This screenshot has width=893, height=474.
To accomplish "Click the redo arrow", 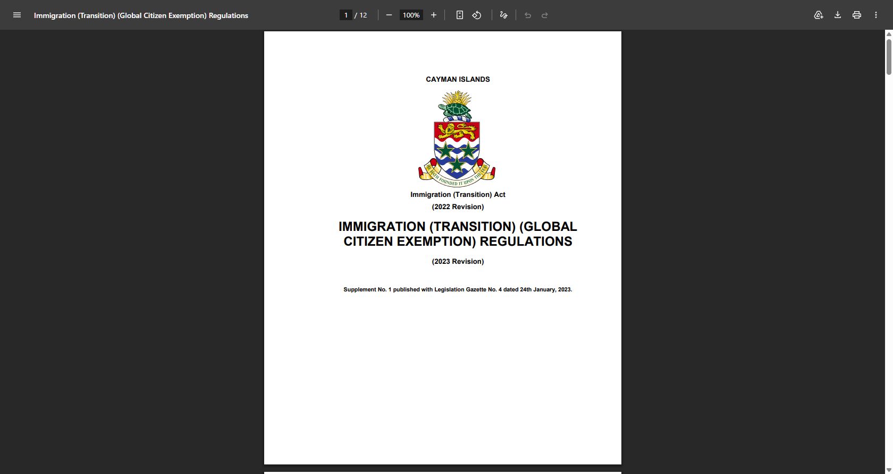I will [x=545, y=15].
